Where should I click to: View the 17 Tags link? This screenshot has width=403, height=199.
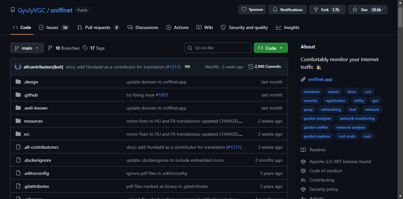[94, 48]
